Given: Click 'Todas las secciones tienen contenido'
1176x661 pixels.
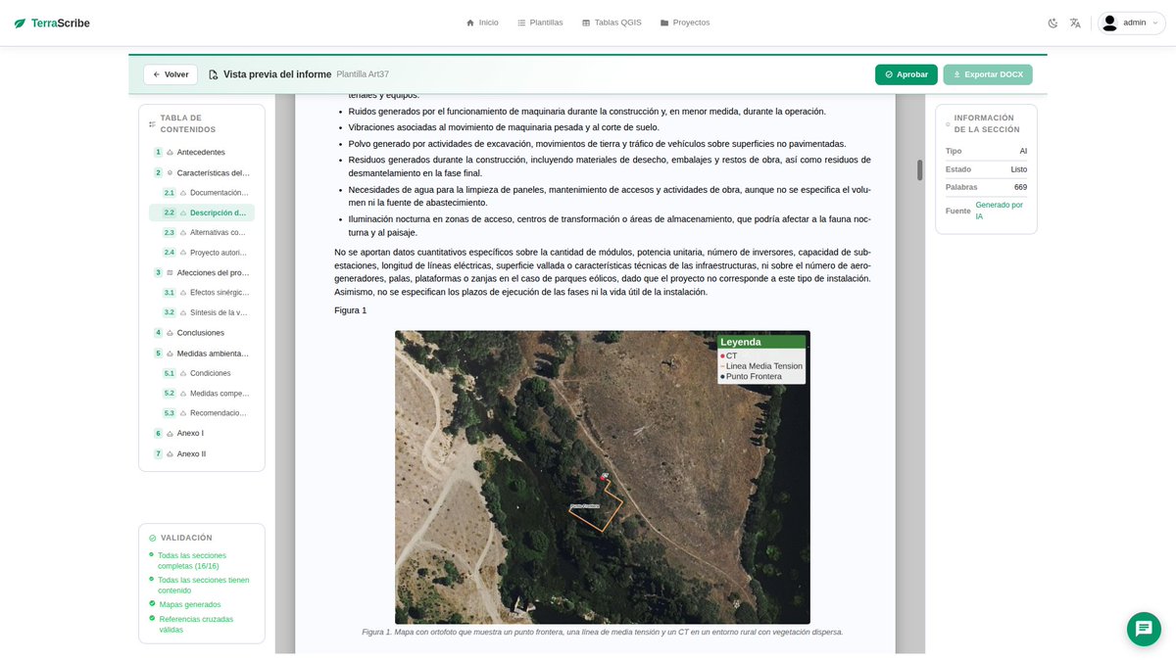Looking at the screenshot, I should point(204,586).
